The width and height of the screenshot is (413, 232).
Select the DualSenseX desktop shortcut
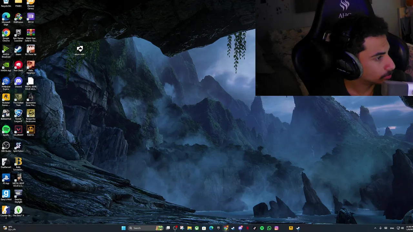(6, 163)
